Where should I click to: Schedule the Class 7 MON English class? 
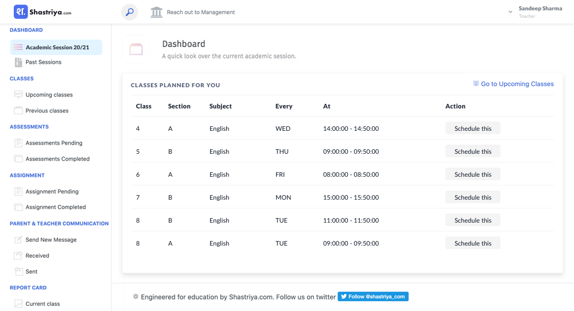coord(472,197)
